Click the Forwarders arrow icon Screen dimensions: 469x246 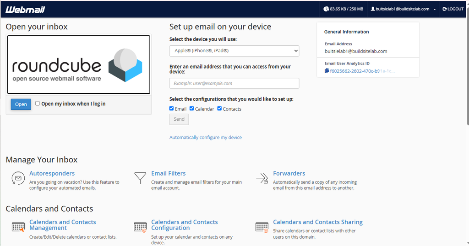click(262, 178)
